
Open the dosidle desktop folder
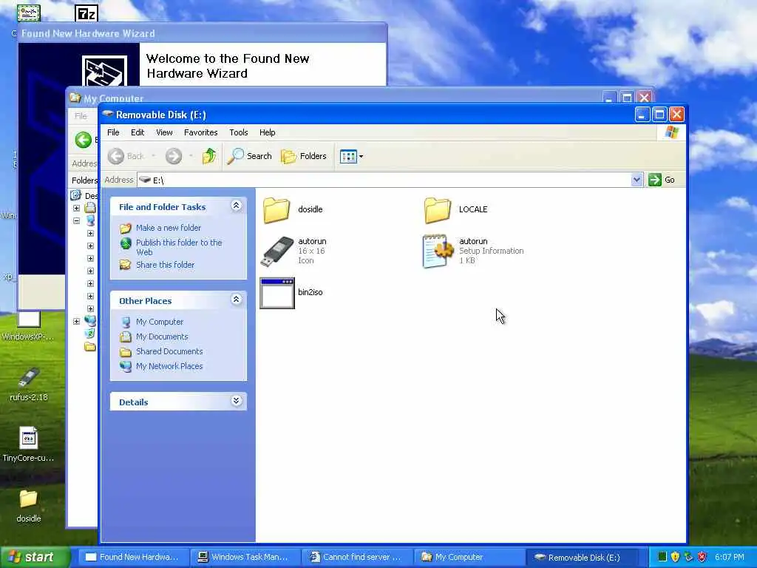29,506
